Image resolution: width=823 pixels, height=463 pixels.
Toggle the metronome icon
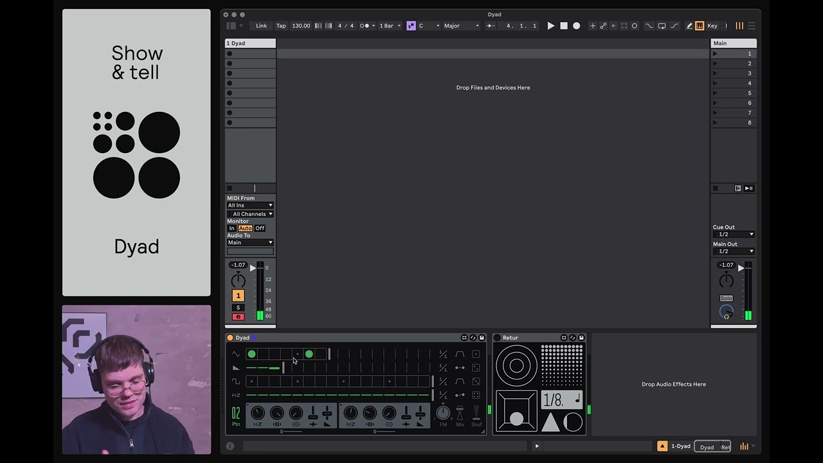tap(365, 26)
